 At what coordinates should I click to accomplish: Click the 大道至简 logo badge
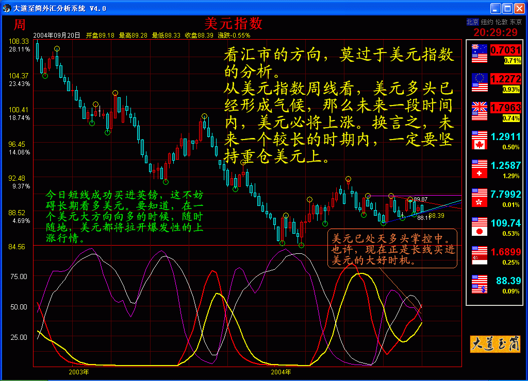pos(495,343)
